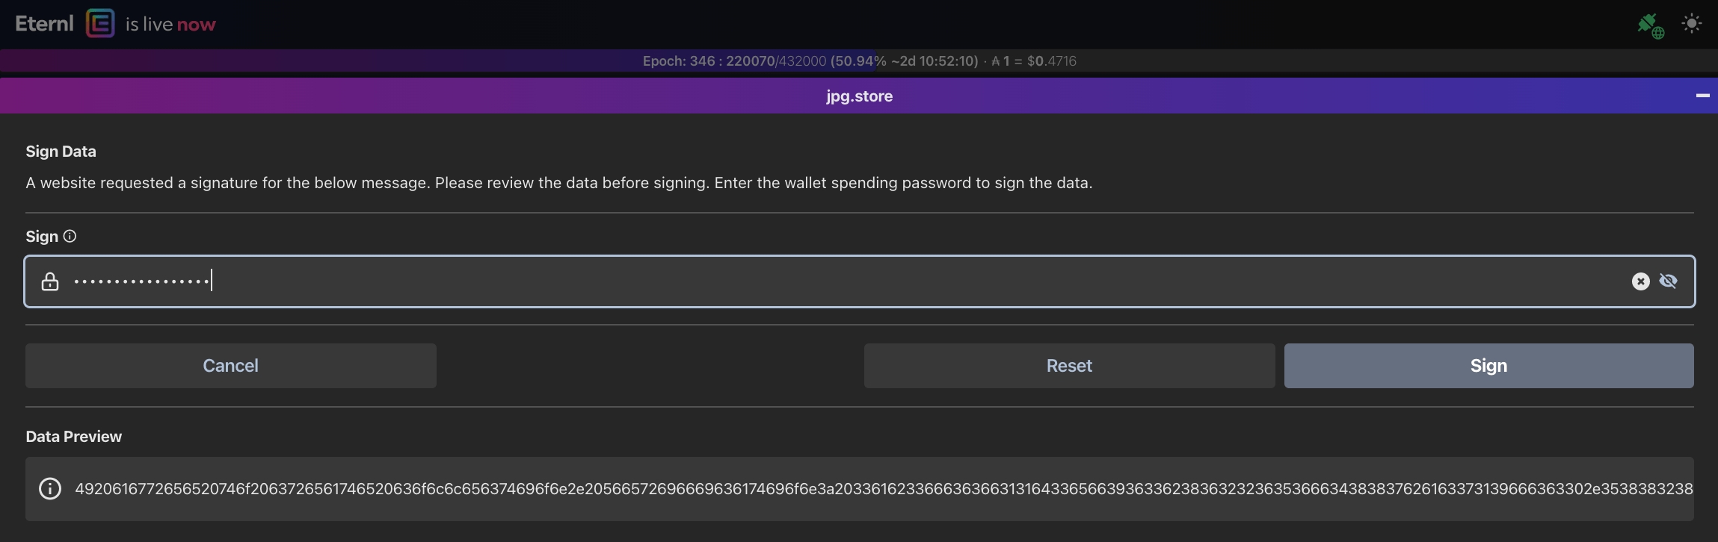Screen dimensions: 1718x542
Task: Click the Eternl wordmark text
Action: [x=45, y=24]
